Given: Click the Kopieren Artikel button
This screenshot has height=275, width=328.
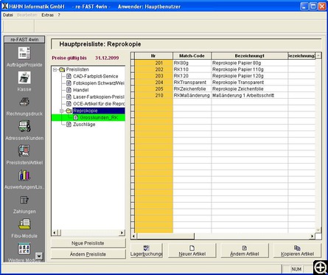Looking at the screenshot, I should coord(297,251).
